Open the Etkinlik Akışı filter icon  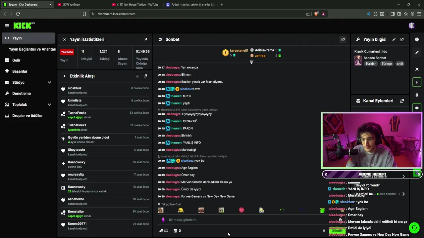pos(137,76)
